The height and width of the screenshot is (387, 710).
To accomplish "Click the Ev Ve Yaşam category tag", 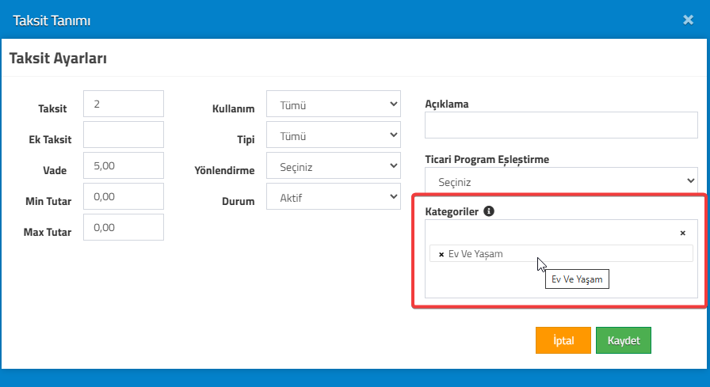I will click(476, 254).
